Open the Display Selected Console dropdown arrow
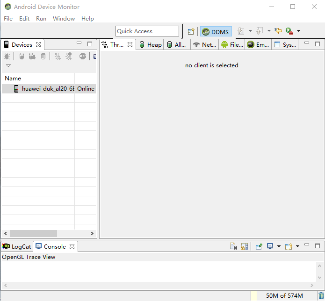 coord(279,246)
